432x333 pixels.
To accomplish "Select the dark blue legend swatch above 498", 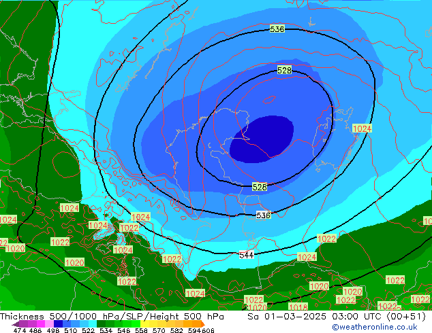I will 58,323.
